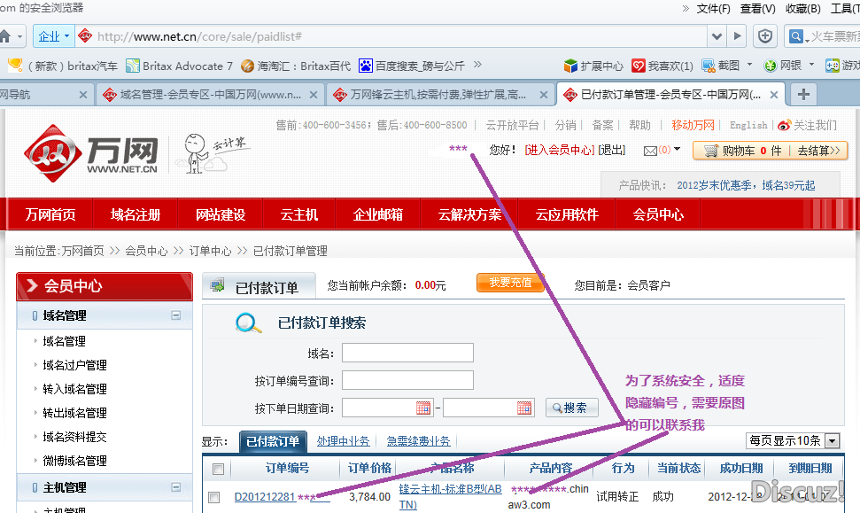Open the address bar history dropdown arrow
Viewport: 860px width, 513px height.
[x=717, y=36]
